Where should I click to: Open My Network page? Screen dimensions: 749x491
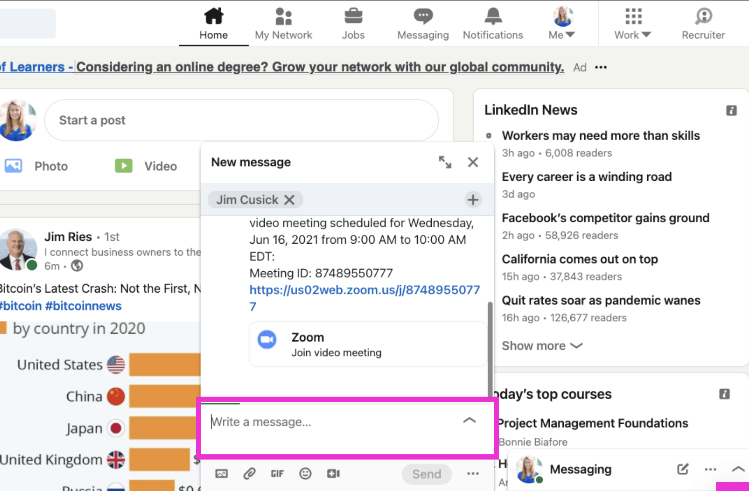pyautogui.click(x=284, y=24)
